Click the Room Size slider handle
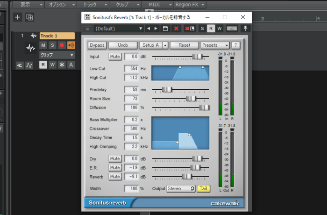Viewport: 327px width, 215px height. pos(191,99)
